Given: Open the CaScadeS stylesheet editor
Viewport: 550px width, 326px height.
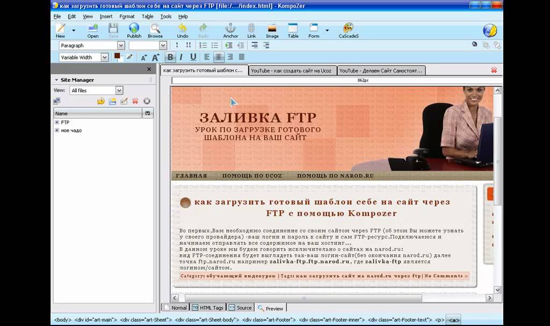Looking at the screenshot, I should pos(348,30).
